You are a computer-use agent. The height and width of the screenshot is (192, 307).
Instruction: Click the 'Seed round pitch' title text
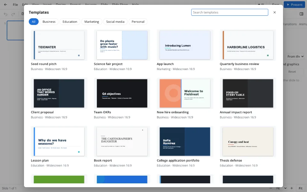click(x=44, y=64)
